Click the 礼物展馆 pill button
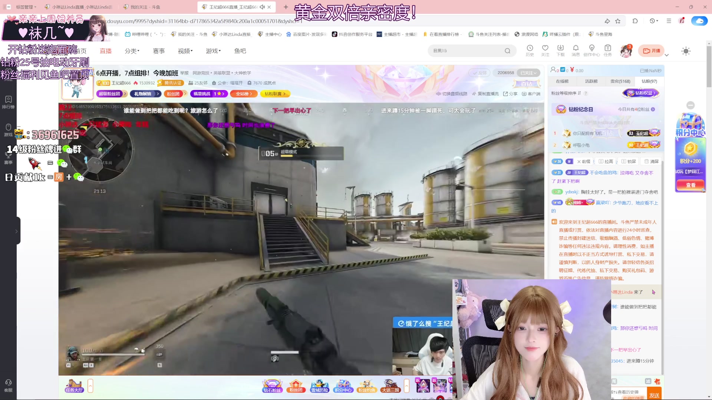712x400 pixels. tap(146, 94)
